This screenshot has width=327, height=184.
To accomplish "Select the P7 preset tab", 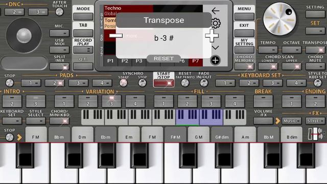I will tap(195, 61).
